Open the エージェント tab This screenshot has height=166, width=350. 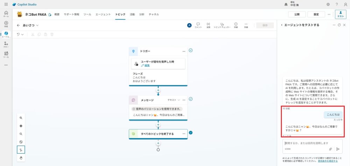[103, 14]
